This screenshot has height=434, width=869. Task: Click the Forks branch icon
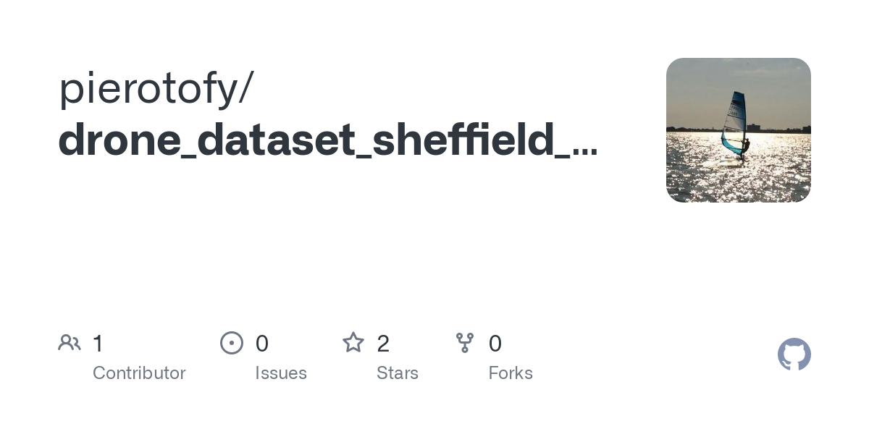[x=465, y=343]
